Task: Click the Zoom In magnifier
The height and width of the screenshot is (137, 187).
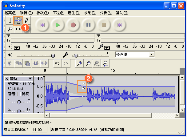Action: point(79,63)
